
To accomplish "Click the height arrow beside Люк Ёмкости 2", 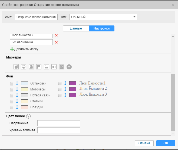I will (x=65, y=89).
